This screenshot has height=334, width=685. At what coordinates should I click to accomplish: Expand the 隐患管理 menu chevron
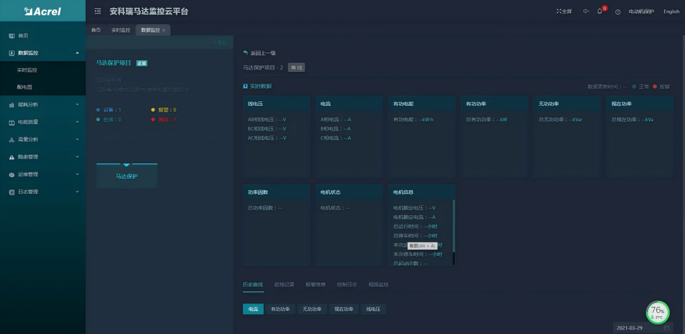click(77, 157)
